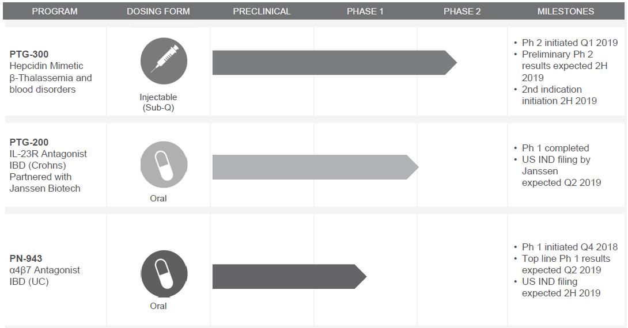Click "Ph 1 initiated Q4 2018" milestone
The height and width of the screenshot is (328, 628).
tap(569, 247)
